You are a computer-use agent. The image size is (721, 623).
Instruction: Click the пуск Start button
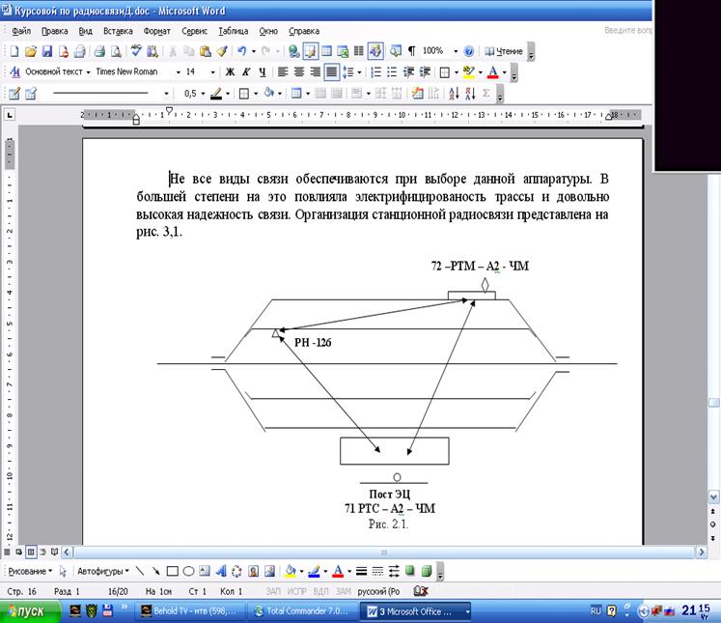click(31, 611)
